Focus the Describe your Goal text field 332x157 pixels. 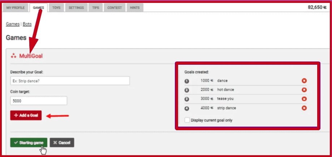coord(70,81)
